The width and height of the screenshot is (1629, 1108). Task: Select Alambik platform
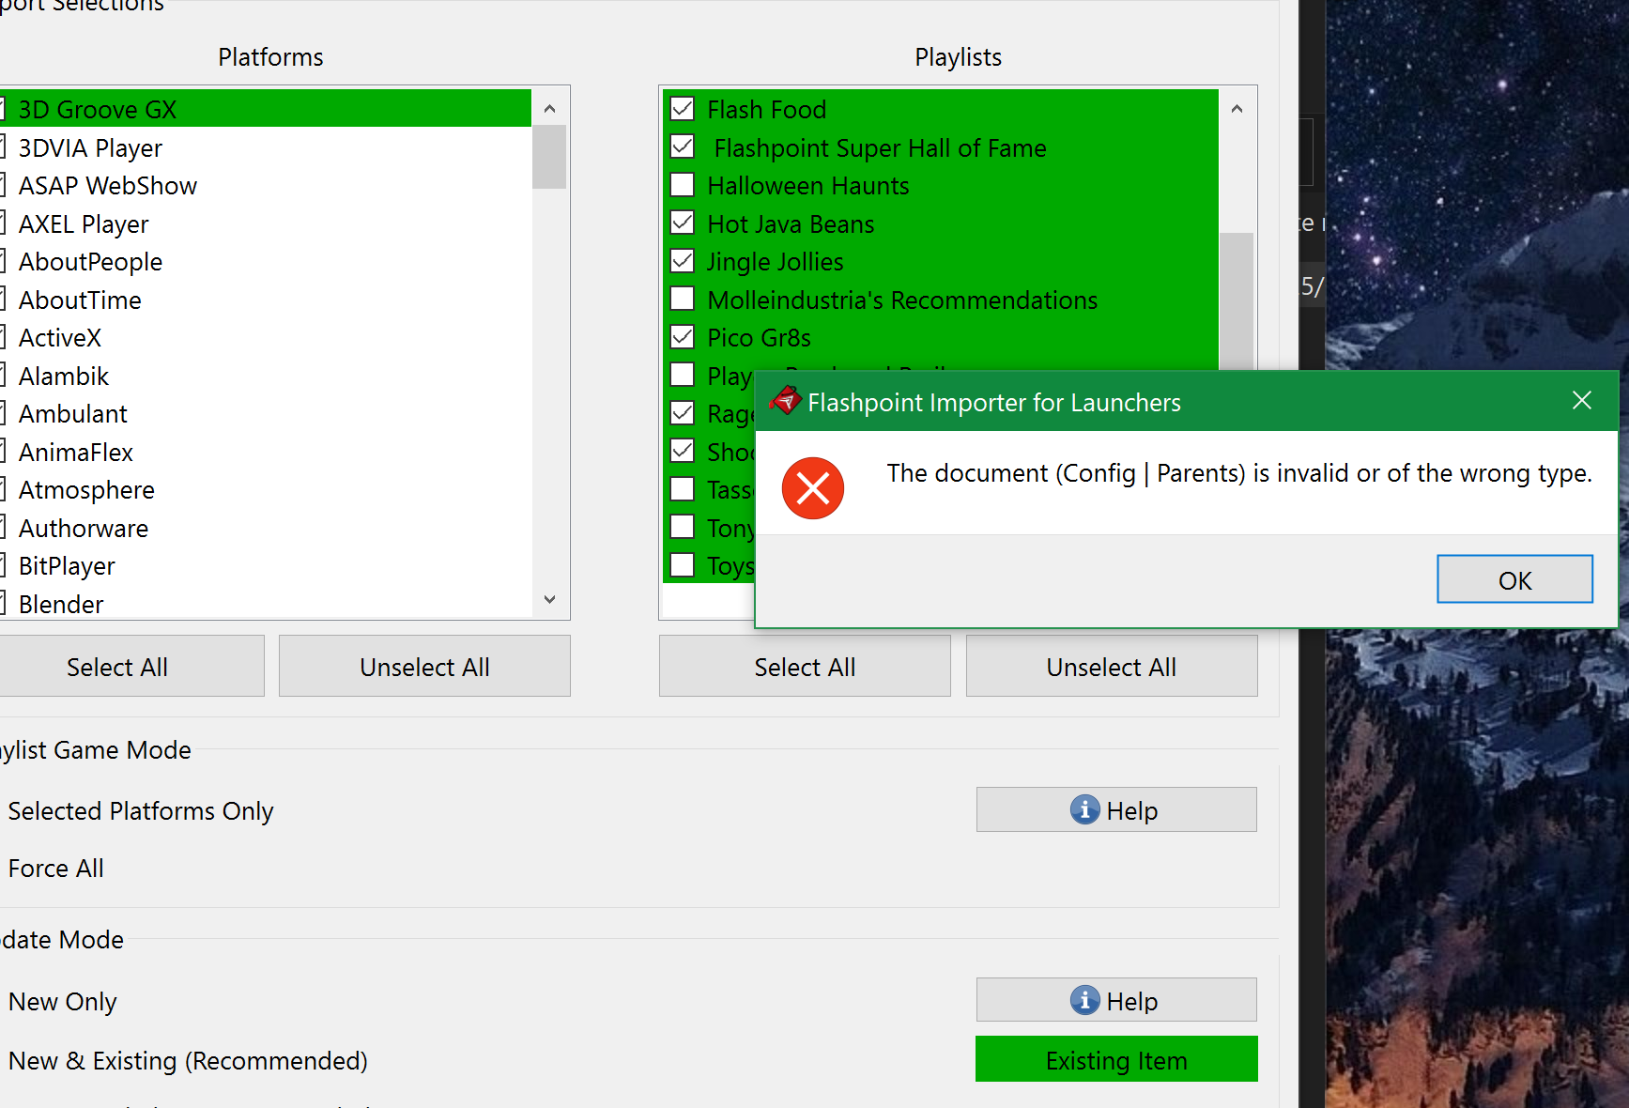(x=266, y=376)
